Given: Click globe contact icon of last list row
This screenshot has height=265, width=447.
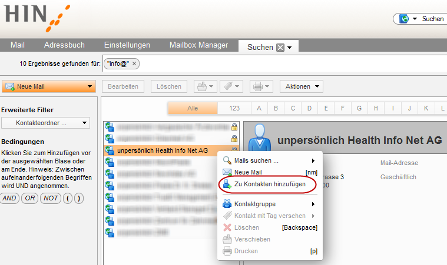Looking at the screenshot, I should click(110, 232).
